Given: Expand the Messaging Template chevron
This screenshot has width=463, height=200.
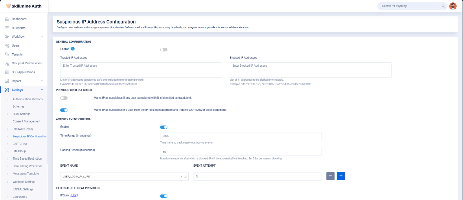Looking at the screenshot, I should point(44,174).
